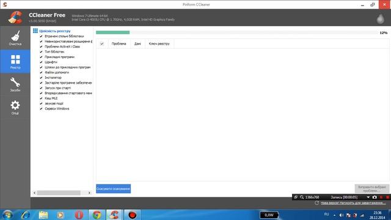The width and height of the screenshot is (391, 220).
Task: Open the Windows Start button
Action: [7, 215]
